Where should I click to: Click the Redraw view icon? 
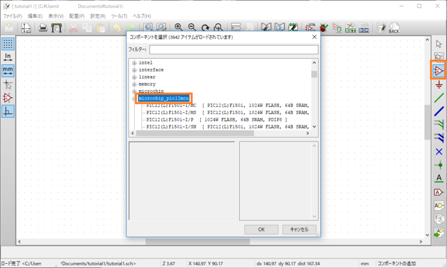point(205,27)
